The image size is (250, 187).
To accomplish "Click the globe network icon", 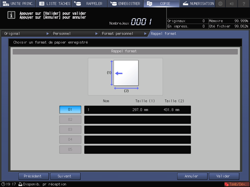I will [x=221, y=3].
